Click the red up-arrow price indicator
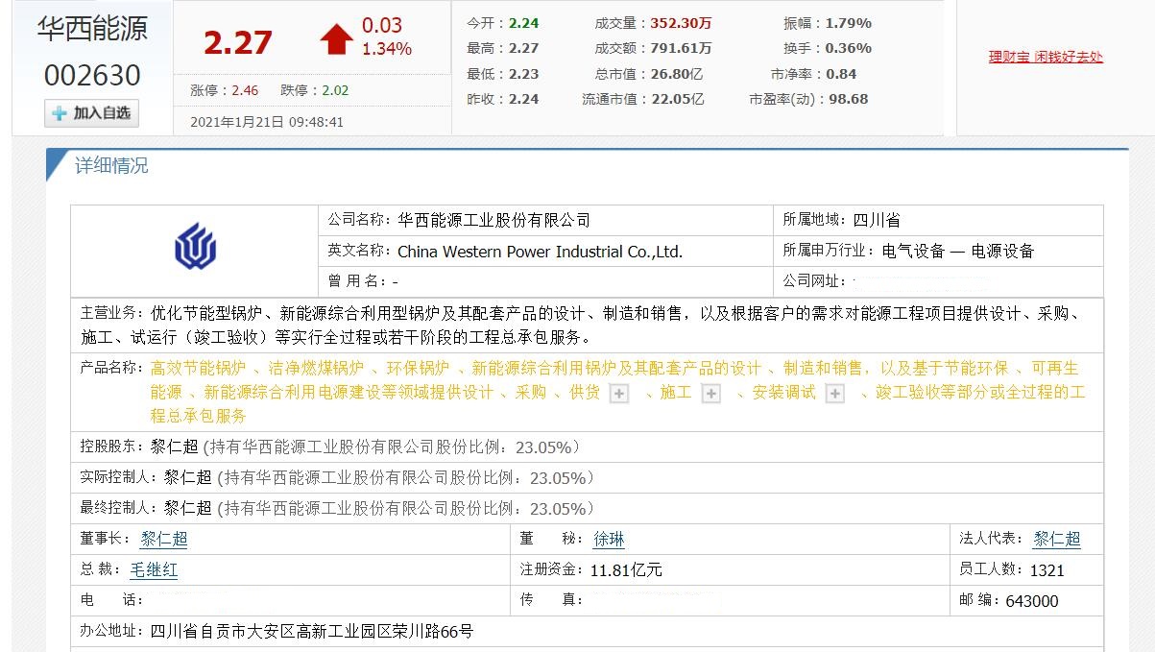 pyautogui.click(x=337, y=38)
